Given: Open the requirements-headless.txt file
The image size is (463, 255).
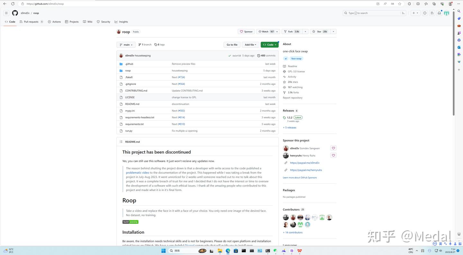Looking at the screenshot, I should pos(140,117).
